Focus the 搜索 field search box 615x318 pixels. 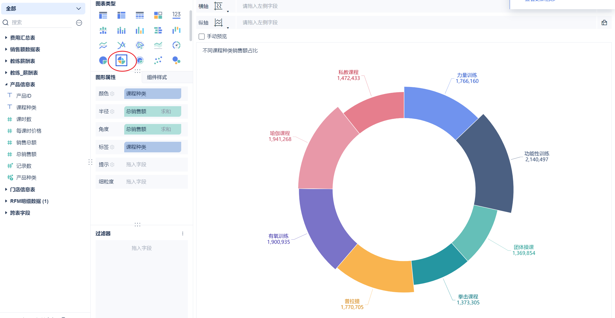tap(39, 23)
